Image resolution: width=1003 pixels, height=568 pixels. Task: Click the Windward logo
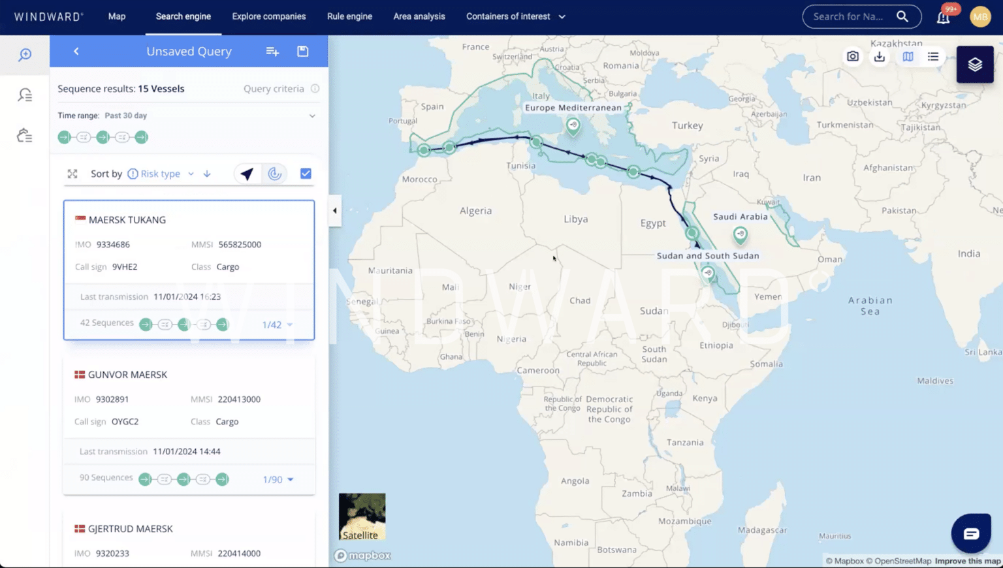[49, 17]
